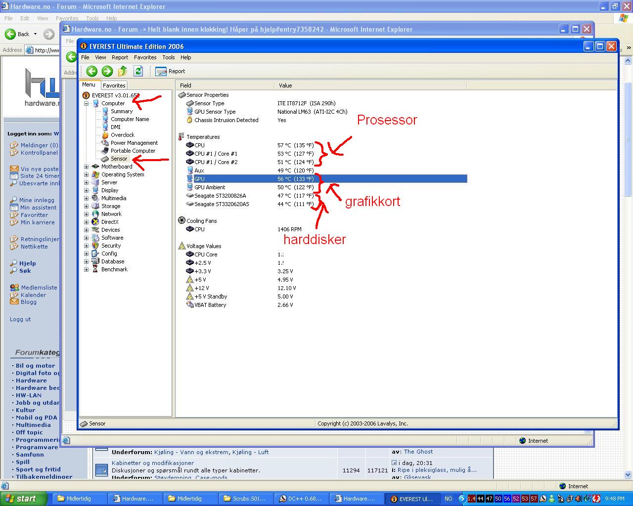The width and height of the screenshot is (633, 506).
Task: Open the Edit menu in Internet Explorer
Action: (25, 18)
